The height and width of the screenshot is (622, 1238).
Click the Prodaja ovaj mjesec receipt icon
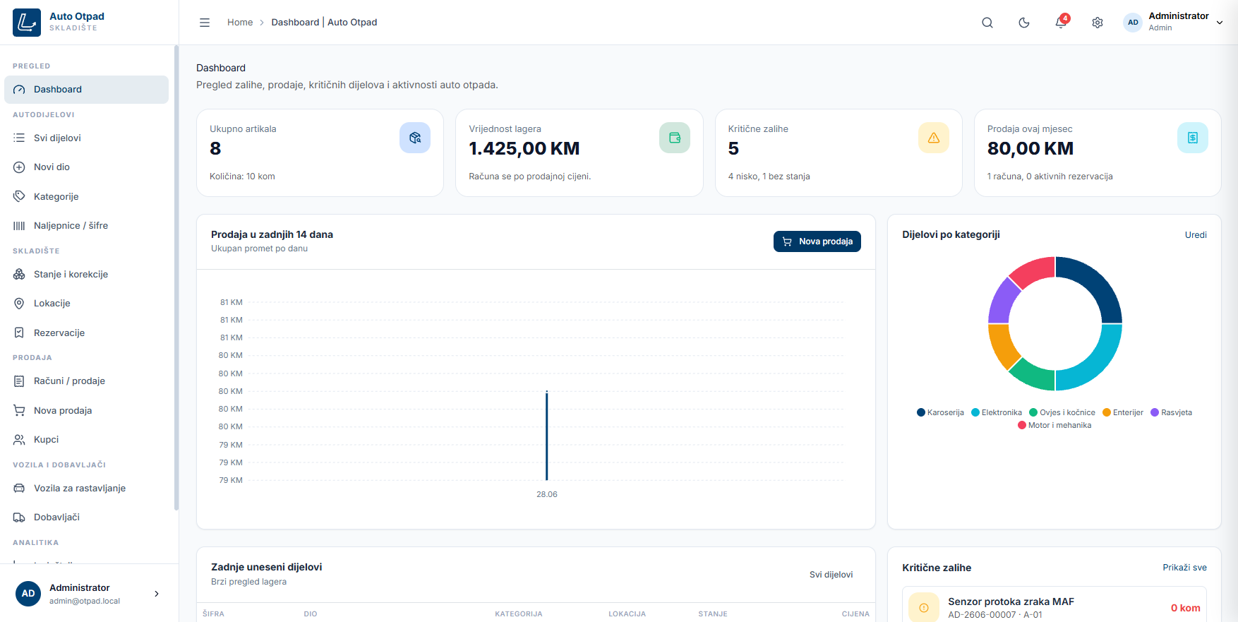pyautogui.click(x=1193, y=138)
